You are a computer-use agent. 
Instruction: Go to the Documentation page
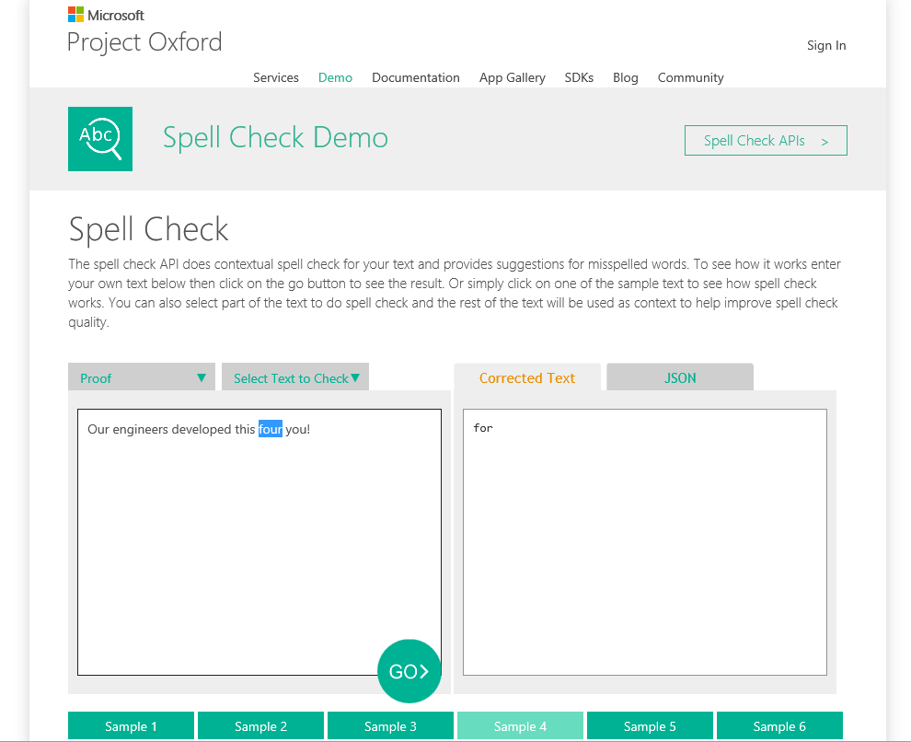(415, 77)
